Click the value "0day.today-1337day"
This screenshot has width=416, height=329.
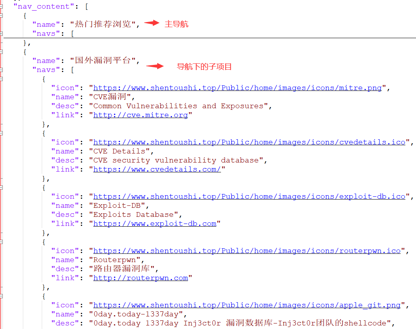136,314
